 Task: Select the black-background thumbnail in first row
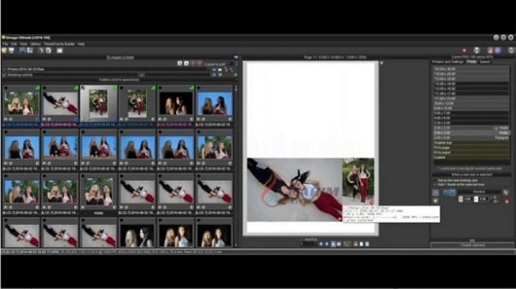tap(175, 103)
